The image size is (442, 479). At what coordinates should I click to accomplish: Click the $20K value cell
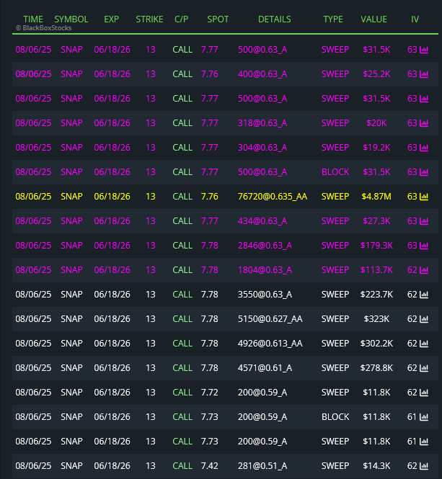(x=376, y=123)
